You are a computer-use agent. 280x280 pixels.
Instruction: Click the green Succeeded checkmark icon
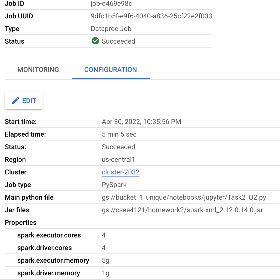pos(95,41)
